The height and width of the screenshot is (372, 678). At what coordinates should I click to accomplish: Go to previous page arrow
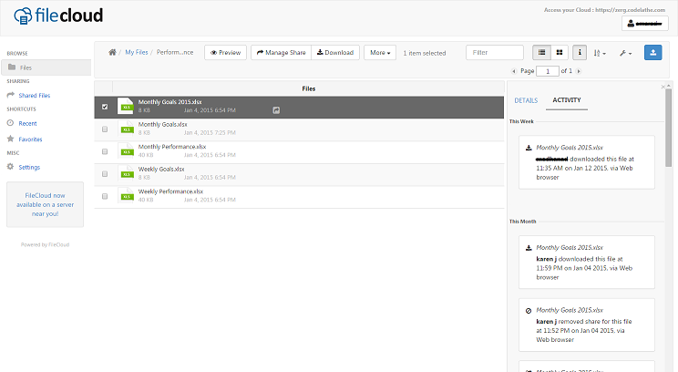coord(514,71)
